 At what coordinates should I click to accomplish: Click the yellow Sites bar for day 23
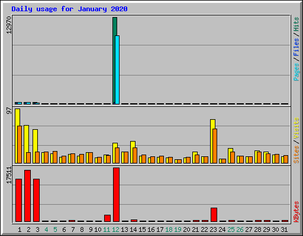tap(212, 141)
